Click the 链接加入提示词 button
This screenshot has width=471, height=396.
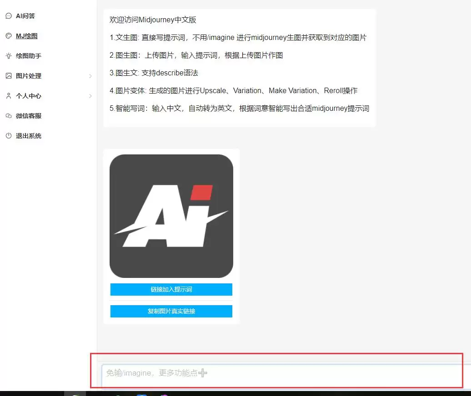[171, 289]
